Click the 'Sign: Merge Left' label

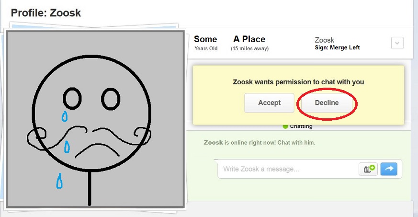[x=337, y=48]
